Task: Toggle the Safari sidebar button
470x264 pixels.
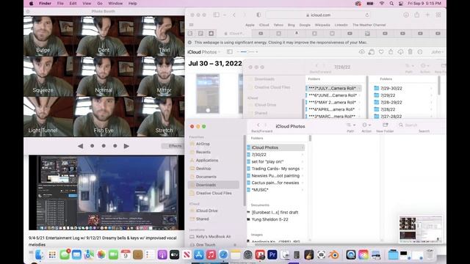Action: pos(216,15)
